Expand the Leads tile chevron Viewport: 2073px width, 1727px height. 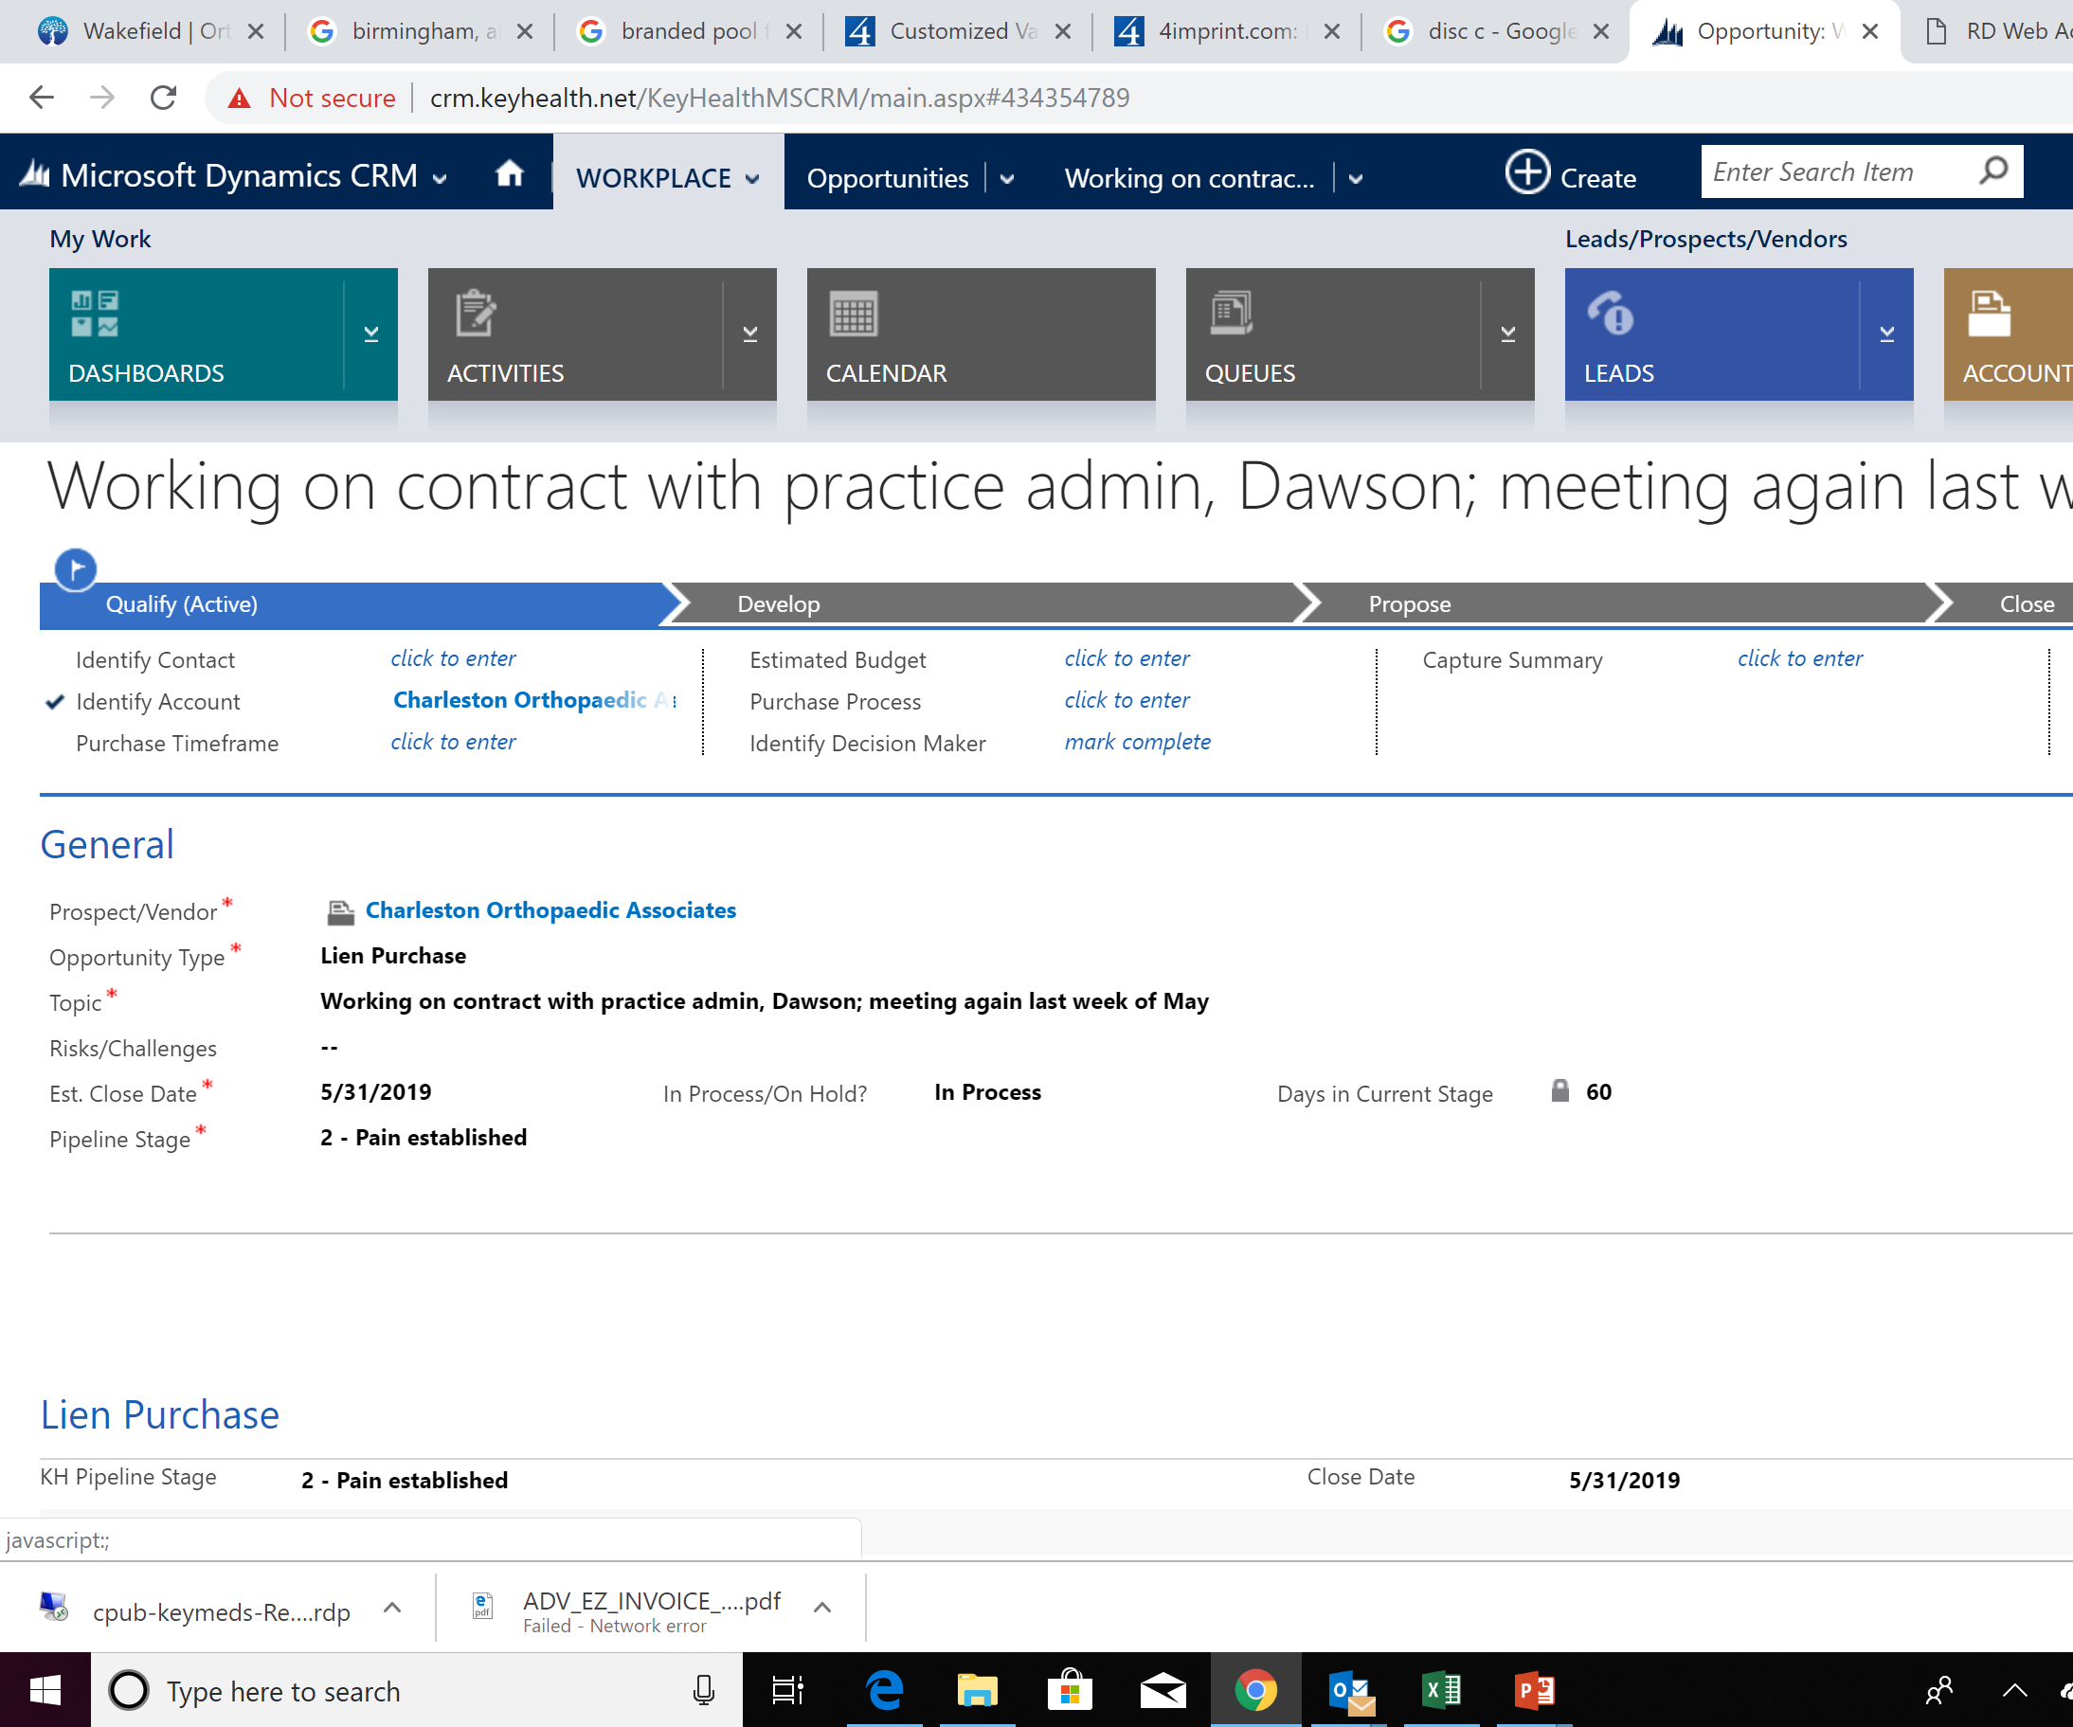tap(1887, 333)
